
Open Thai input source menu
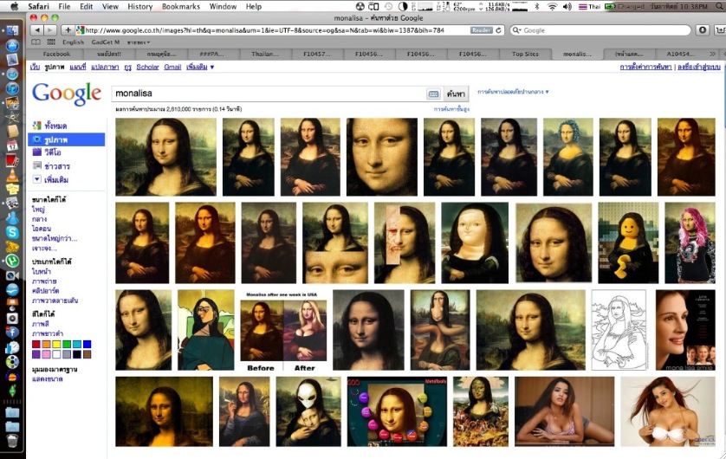589,6
